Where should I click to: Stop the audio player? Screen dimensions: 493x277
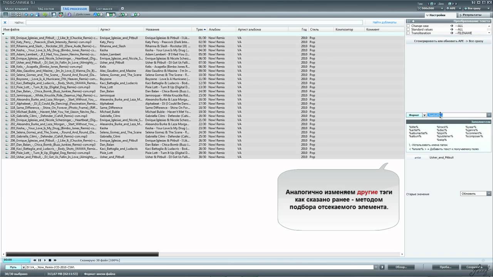50,260
